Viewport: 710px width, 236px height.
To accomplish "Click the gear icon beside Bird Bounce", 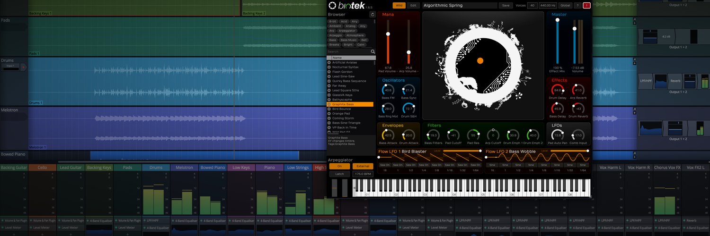I will click(329, 109).
